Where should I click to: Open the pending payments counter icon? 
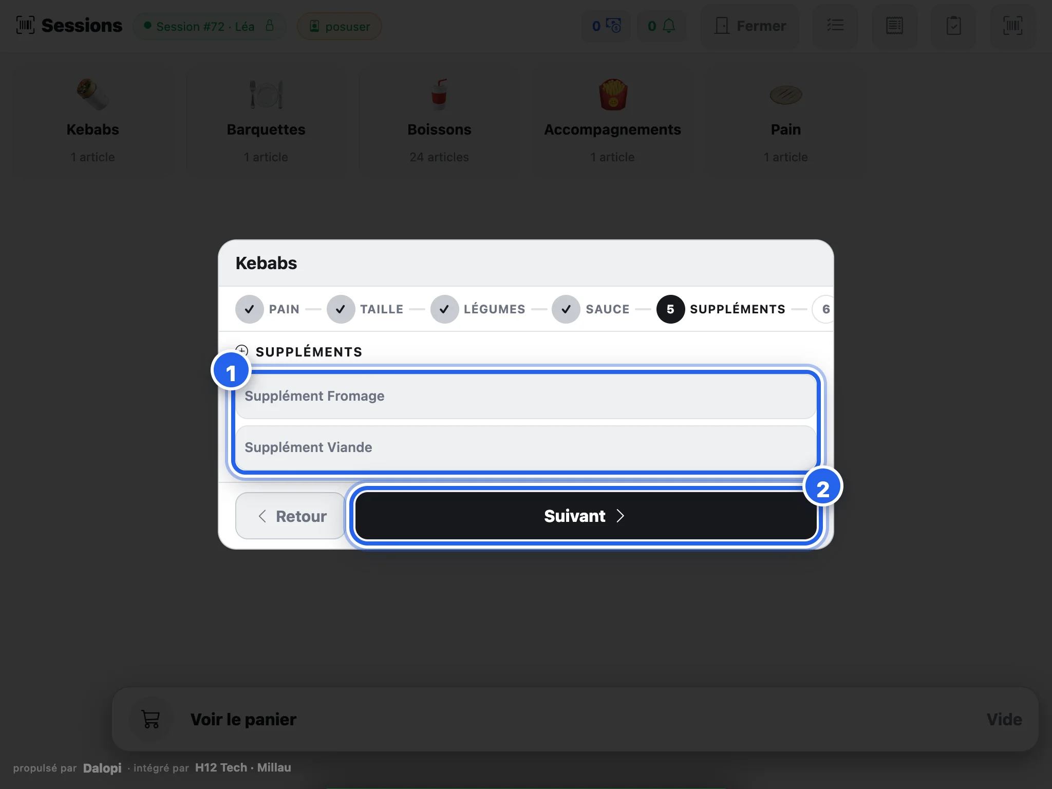pyautogui.click(x=606, y=26)
